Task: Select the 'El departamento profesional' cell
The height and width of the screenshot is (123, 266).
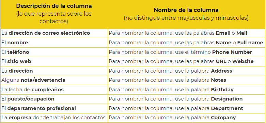Action: coord(54,109)
